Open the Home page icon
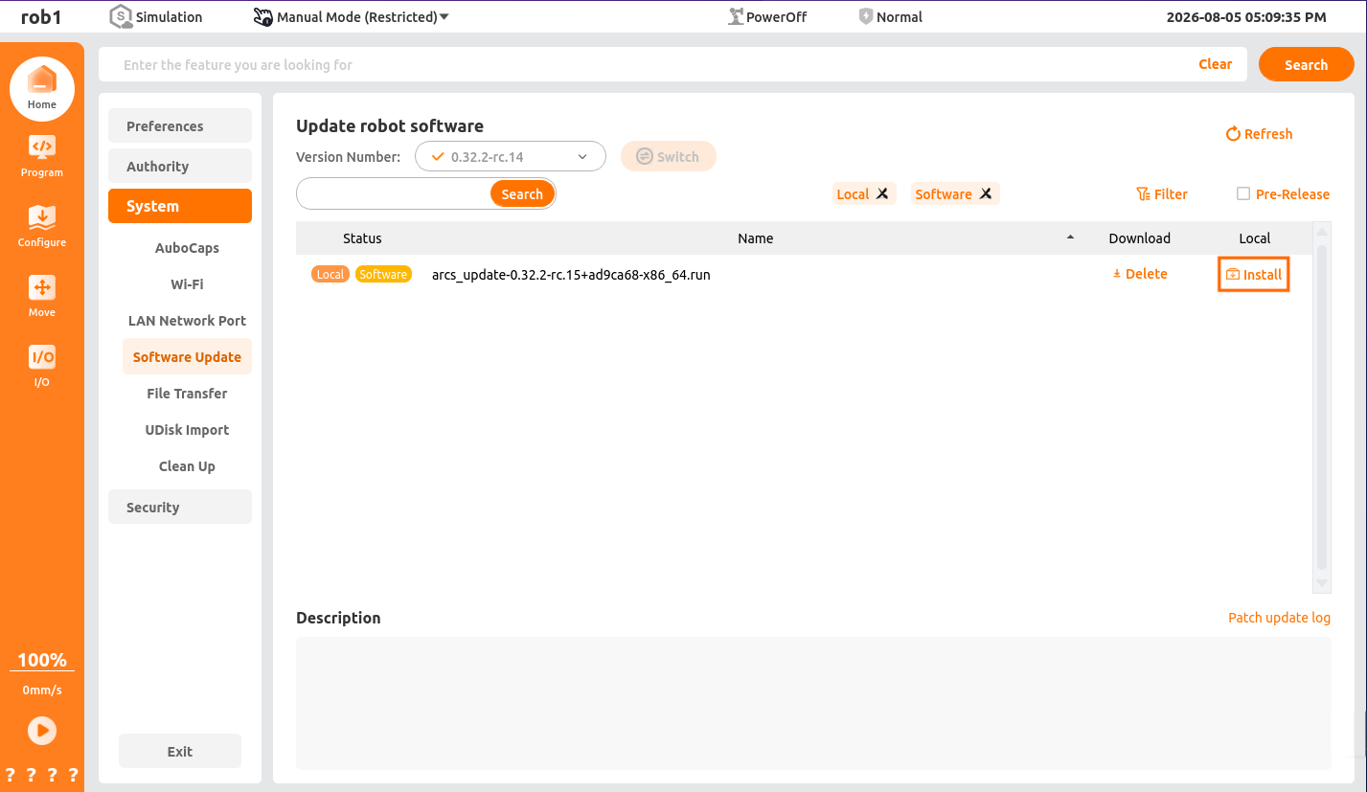Screen dimensions: 1367x792 click(x=42, y=88)
